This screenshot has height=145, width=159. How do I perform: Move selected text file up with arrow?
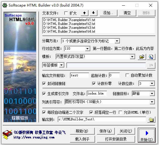pos(84,13)
